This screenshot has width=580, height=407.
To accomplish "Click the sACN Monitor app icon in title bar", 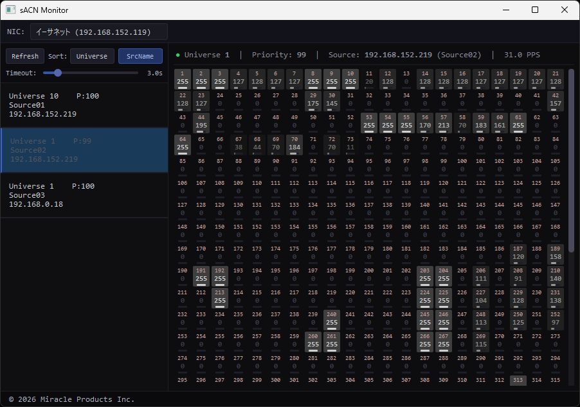I will pyautogui.click(x=11, y=10).
